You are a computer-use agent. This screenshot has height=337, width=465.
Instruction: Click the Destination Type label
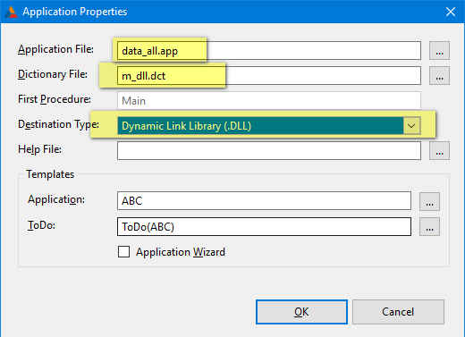pos(58,124)
